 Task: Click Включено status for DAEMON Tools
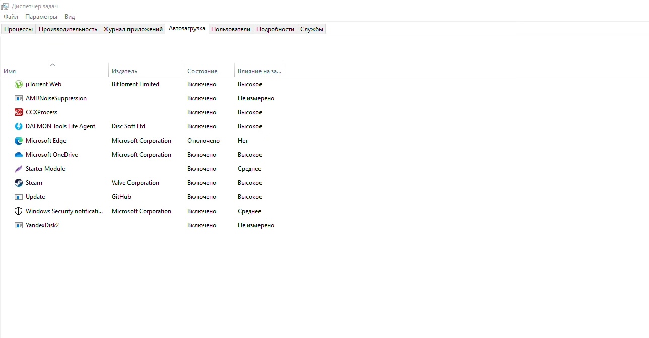[202, 126]
